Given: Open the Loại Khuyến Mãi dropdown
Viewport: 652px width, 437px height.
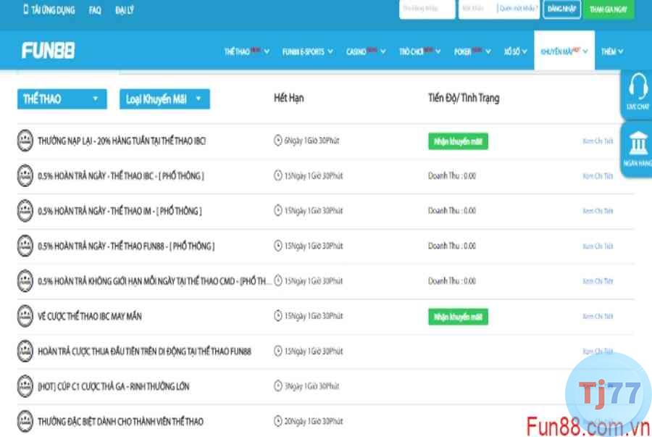Looking at the screenshot, I should pos(164,99).
